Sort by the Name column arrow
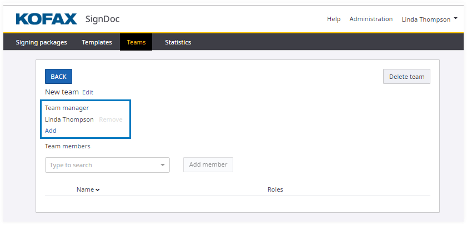 coord(98,190)
